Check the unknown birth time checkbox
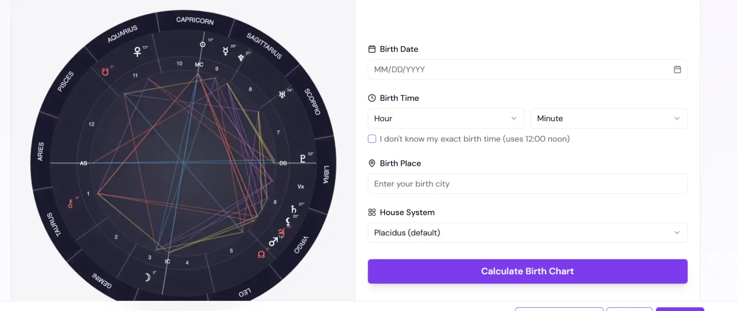The image size is (737, 311). click(372, 139)
